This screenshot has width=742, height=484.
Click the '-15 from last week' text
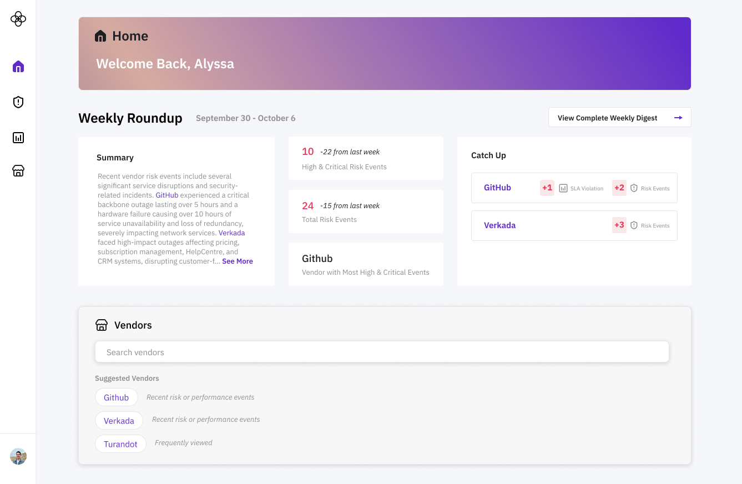[x=350, y=206]
